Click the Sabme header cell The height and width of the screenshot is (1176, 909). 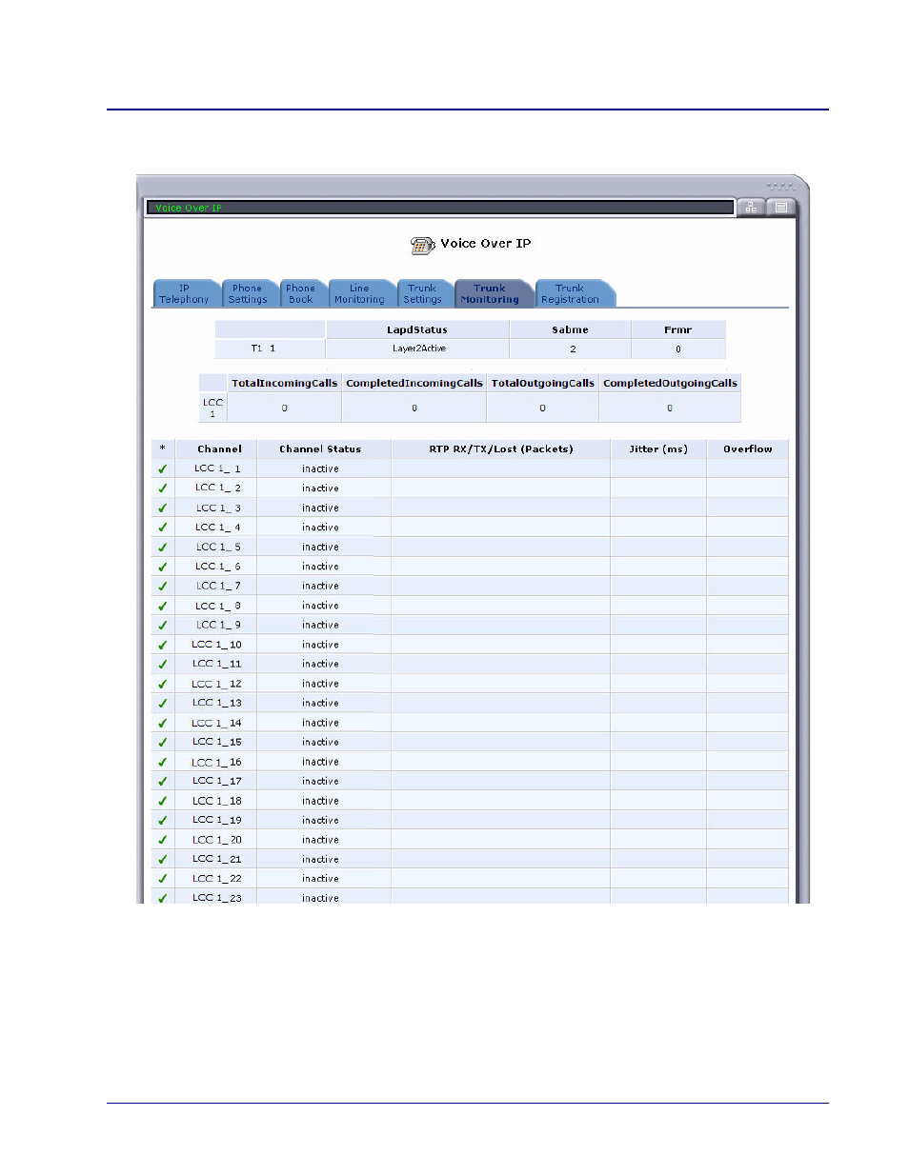pos(570,329)
